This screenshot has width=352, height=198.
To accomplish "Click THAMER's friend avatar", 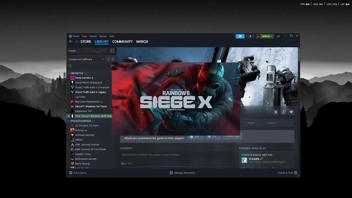I will 244,160.
